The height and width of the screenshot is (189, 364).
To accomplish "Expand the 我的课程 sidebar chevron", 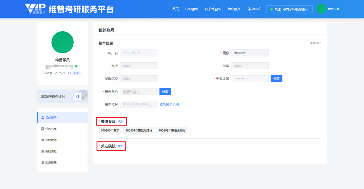I will 83,151.
